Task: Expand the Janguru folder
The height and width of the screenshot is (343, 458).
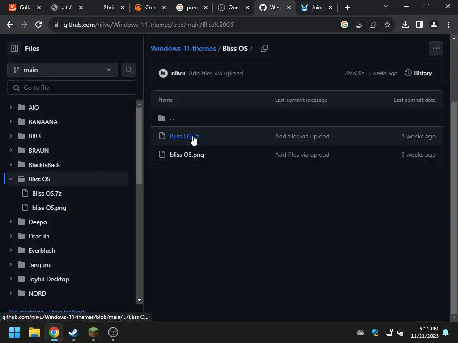Action: pos(11,264)
